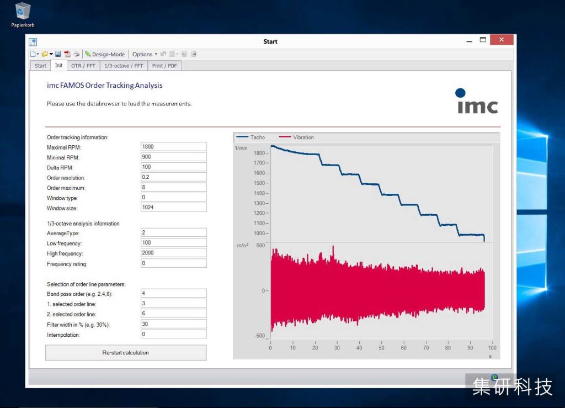
Task: Click the 'Order tracking information:' label
Action: click(x=77, y=137)
